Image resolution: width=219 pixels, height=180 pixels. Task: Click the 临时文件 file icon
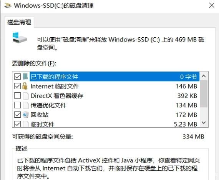(x=26, y=124)
